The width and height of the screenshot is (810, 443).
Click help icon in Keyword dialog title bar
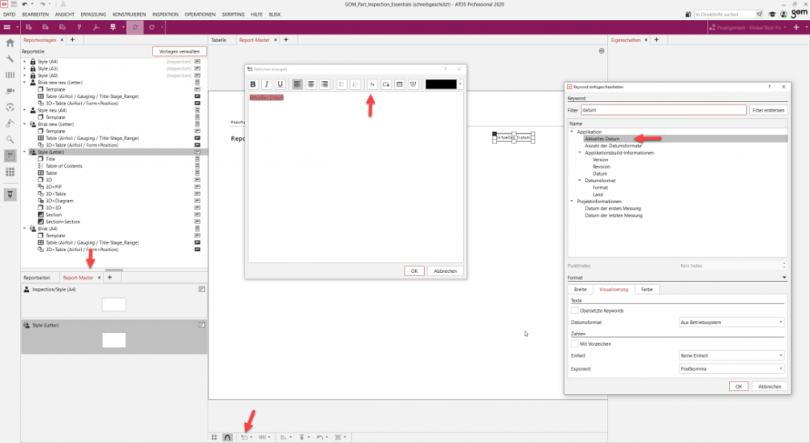(x=769, y=87)
